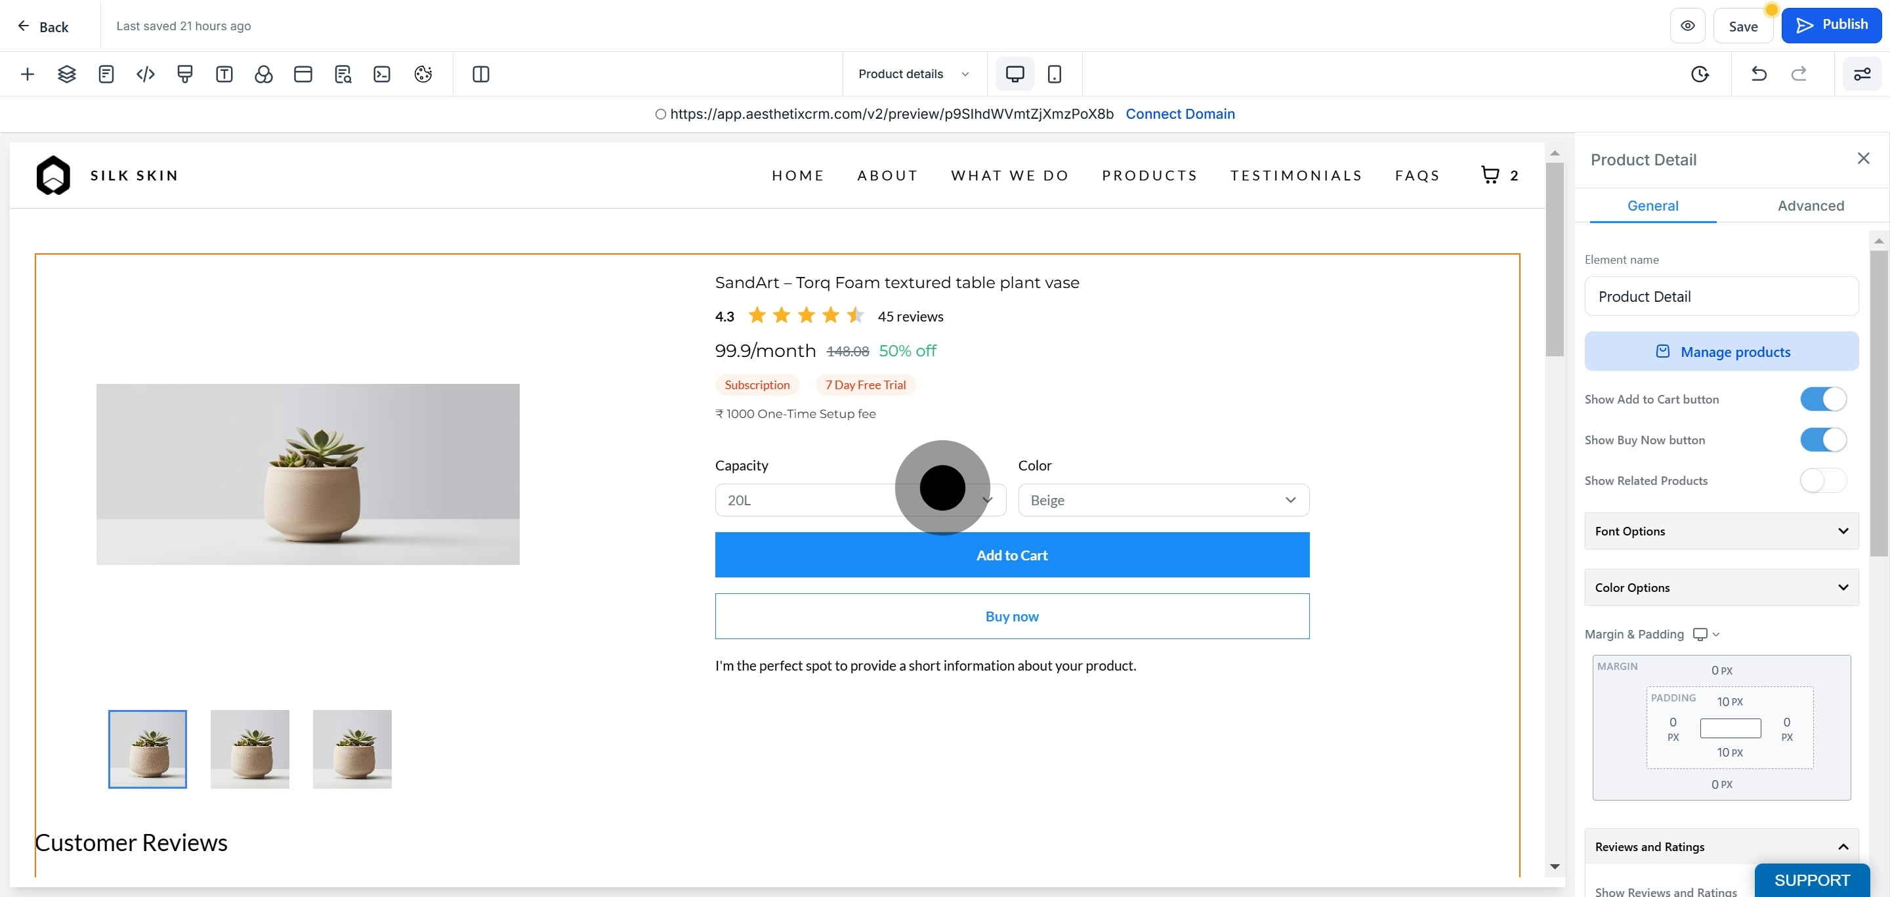
Task: Click the Publish button
Action: pyautogui.click(x=1832, y=25)
